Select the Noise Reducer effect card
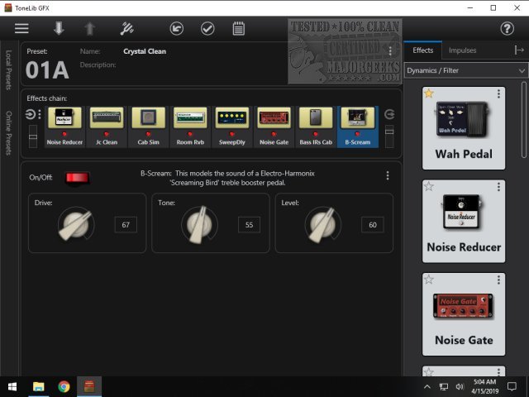 pos(464,221)
